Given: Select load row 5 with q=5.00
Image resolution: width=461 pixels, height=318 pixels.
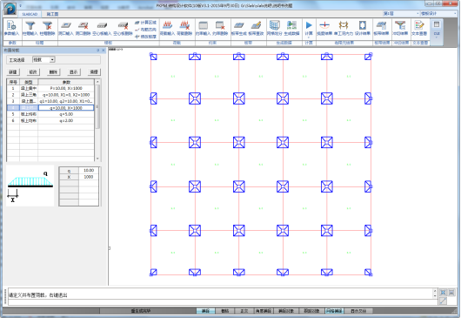Looking at the screenshot, I should (x=50, y=114).
